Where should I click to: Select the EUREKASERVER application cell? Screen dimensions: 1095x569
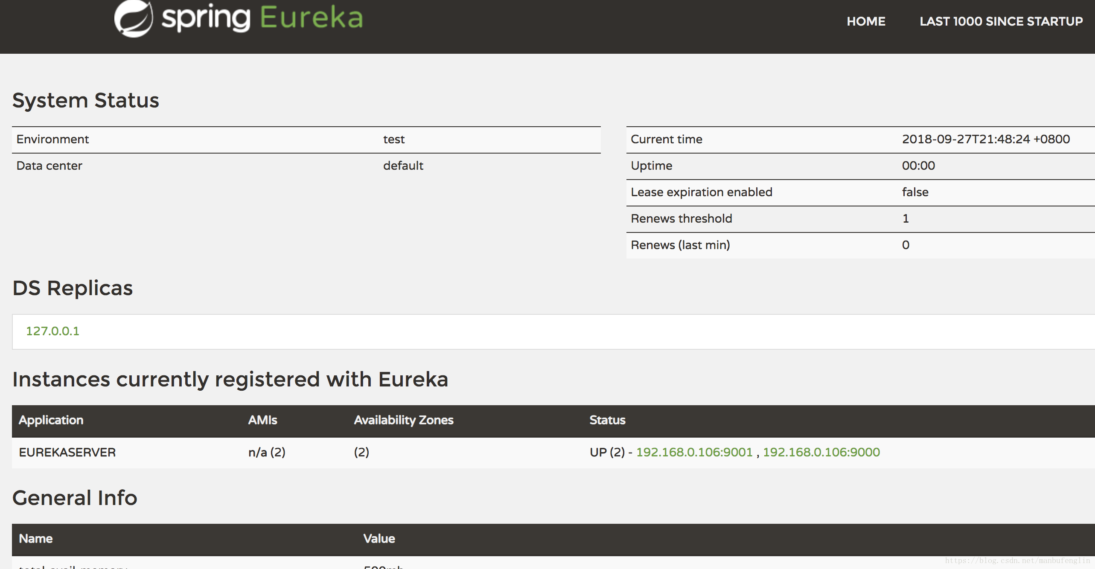pyautogui.click(x=67, y=452)
